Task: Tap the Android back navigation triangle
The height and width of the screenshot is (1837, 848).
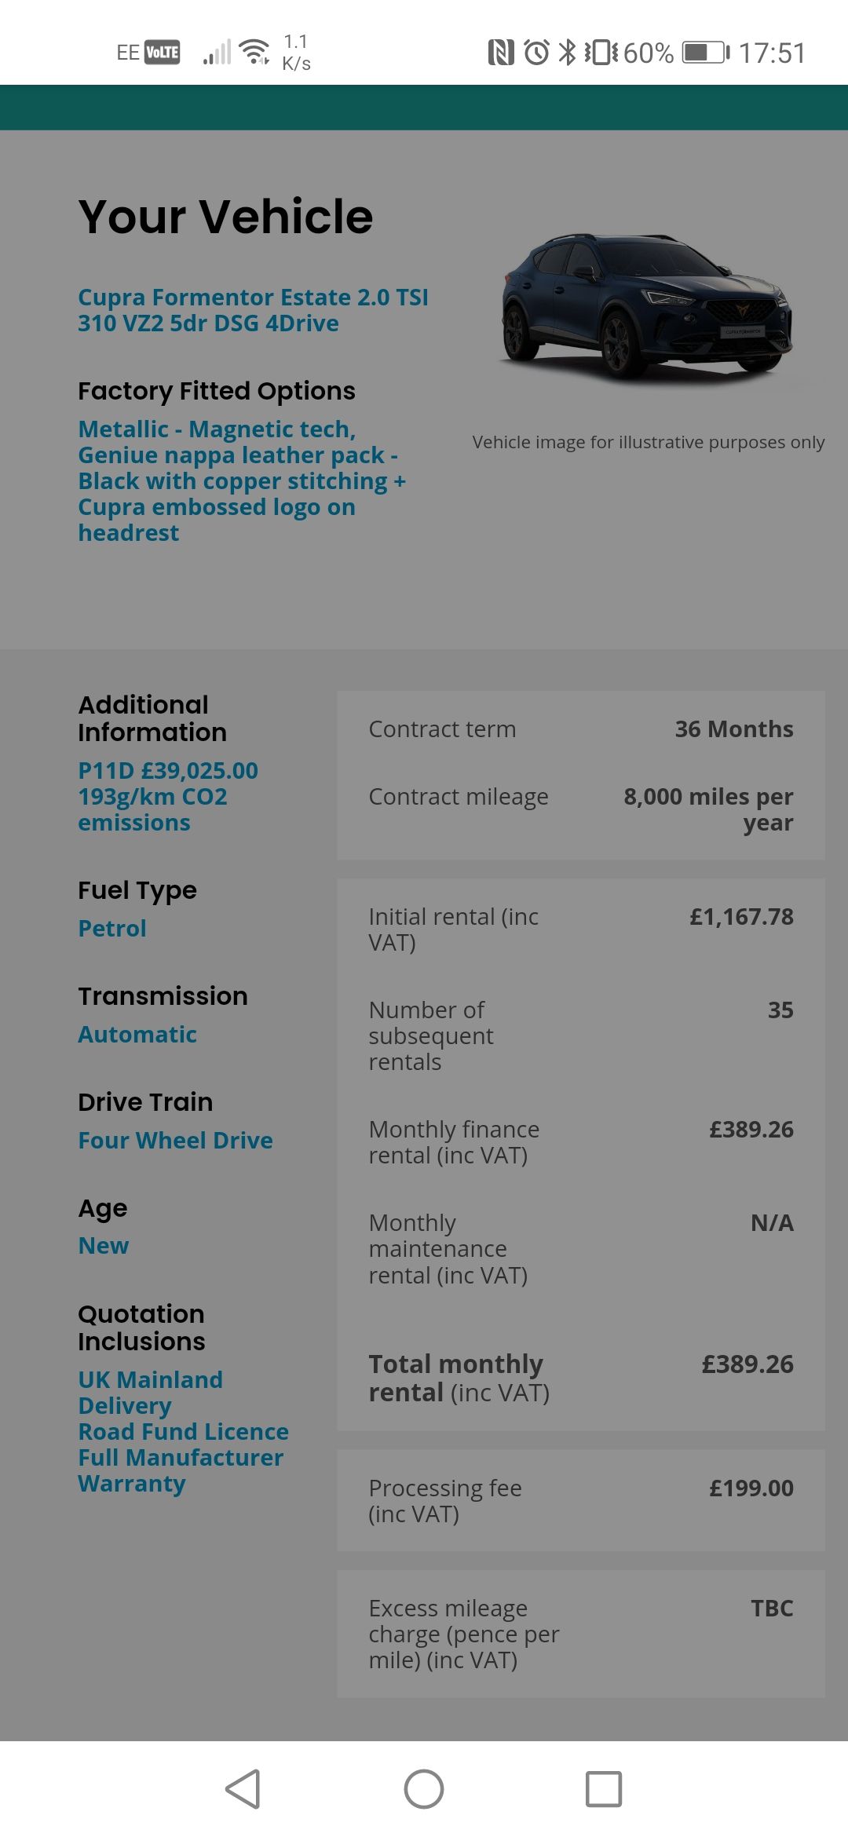Action: click(x=243, y=1789)
